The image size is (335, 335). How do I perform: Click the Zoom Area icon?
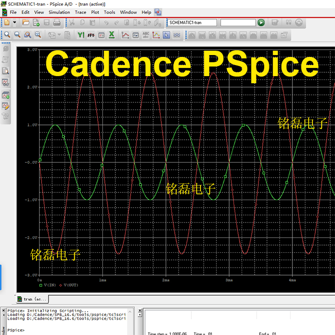[28, 35]
